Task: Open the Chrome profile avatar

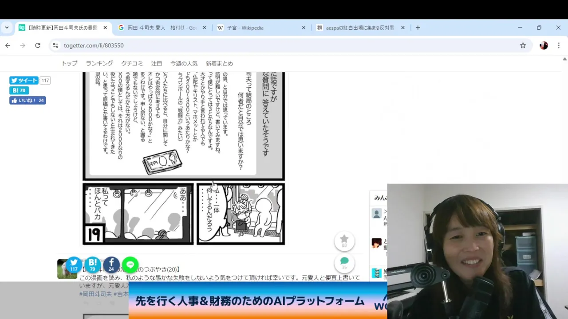Action: point(544,45)
